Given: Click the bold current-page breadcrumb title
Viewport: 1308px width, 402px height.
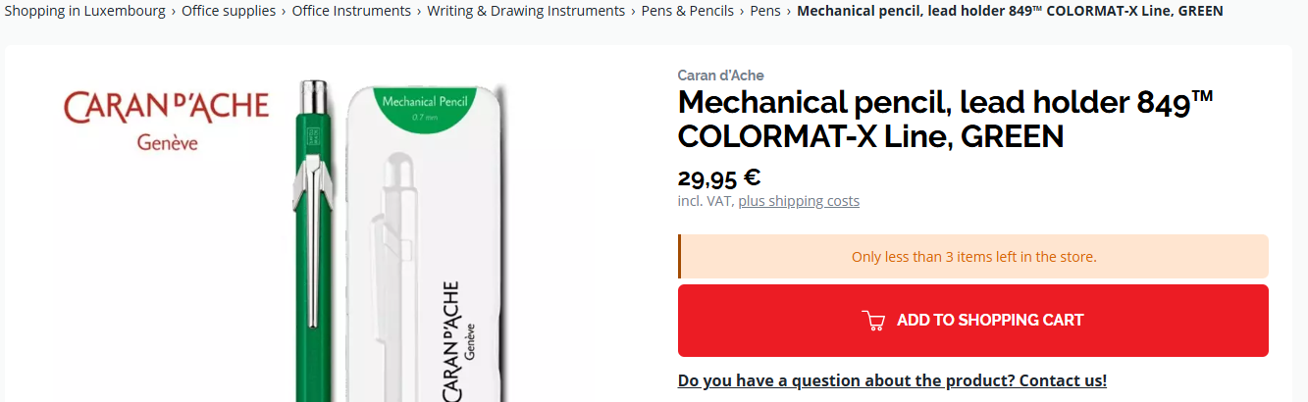Looking at the screenshot, I should pyautogui.click(x=1010, y=11).
